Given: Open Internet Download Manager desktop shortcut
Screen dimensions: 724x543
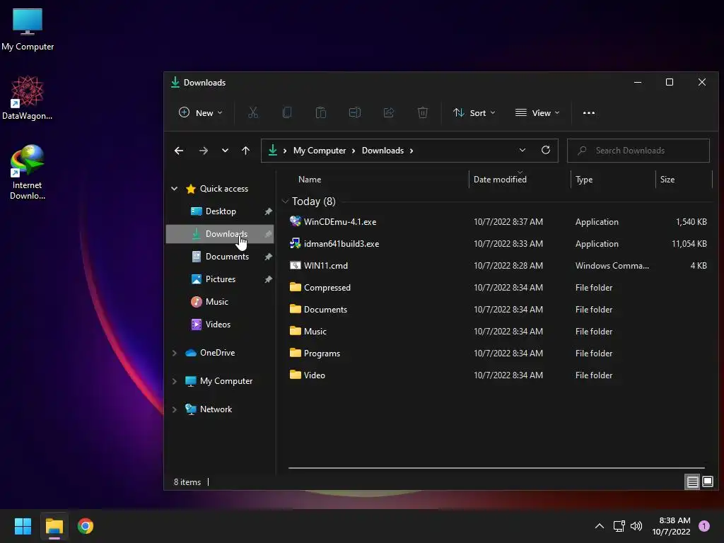Looking at the screenshot, I should [28, 173].
